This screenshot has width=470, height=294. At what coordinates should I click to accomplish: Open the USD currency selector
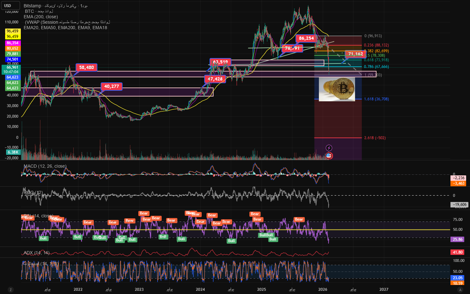(10, 5)
